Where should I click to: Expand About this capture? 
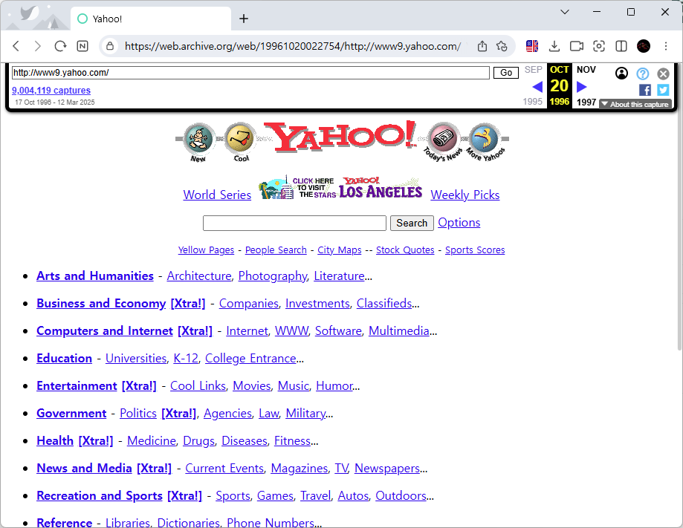pyautogui.click(x=635, y=105)
